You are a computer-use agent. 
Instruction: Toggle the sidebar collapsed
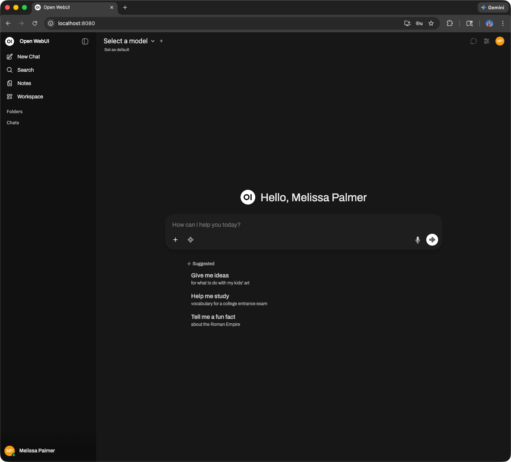pyautogui.click(x=85, y=41)
